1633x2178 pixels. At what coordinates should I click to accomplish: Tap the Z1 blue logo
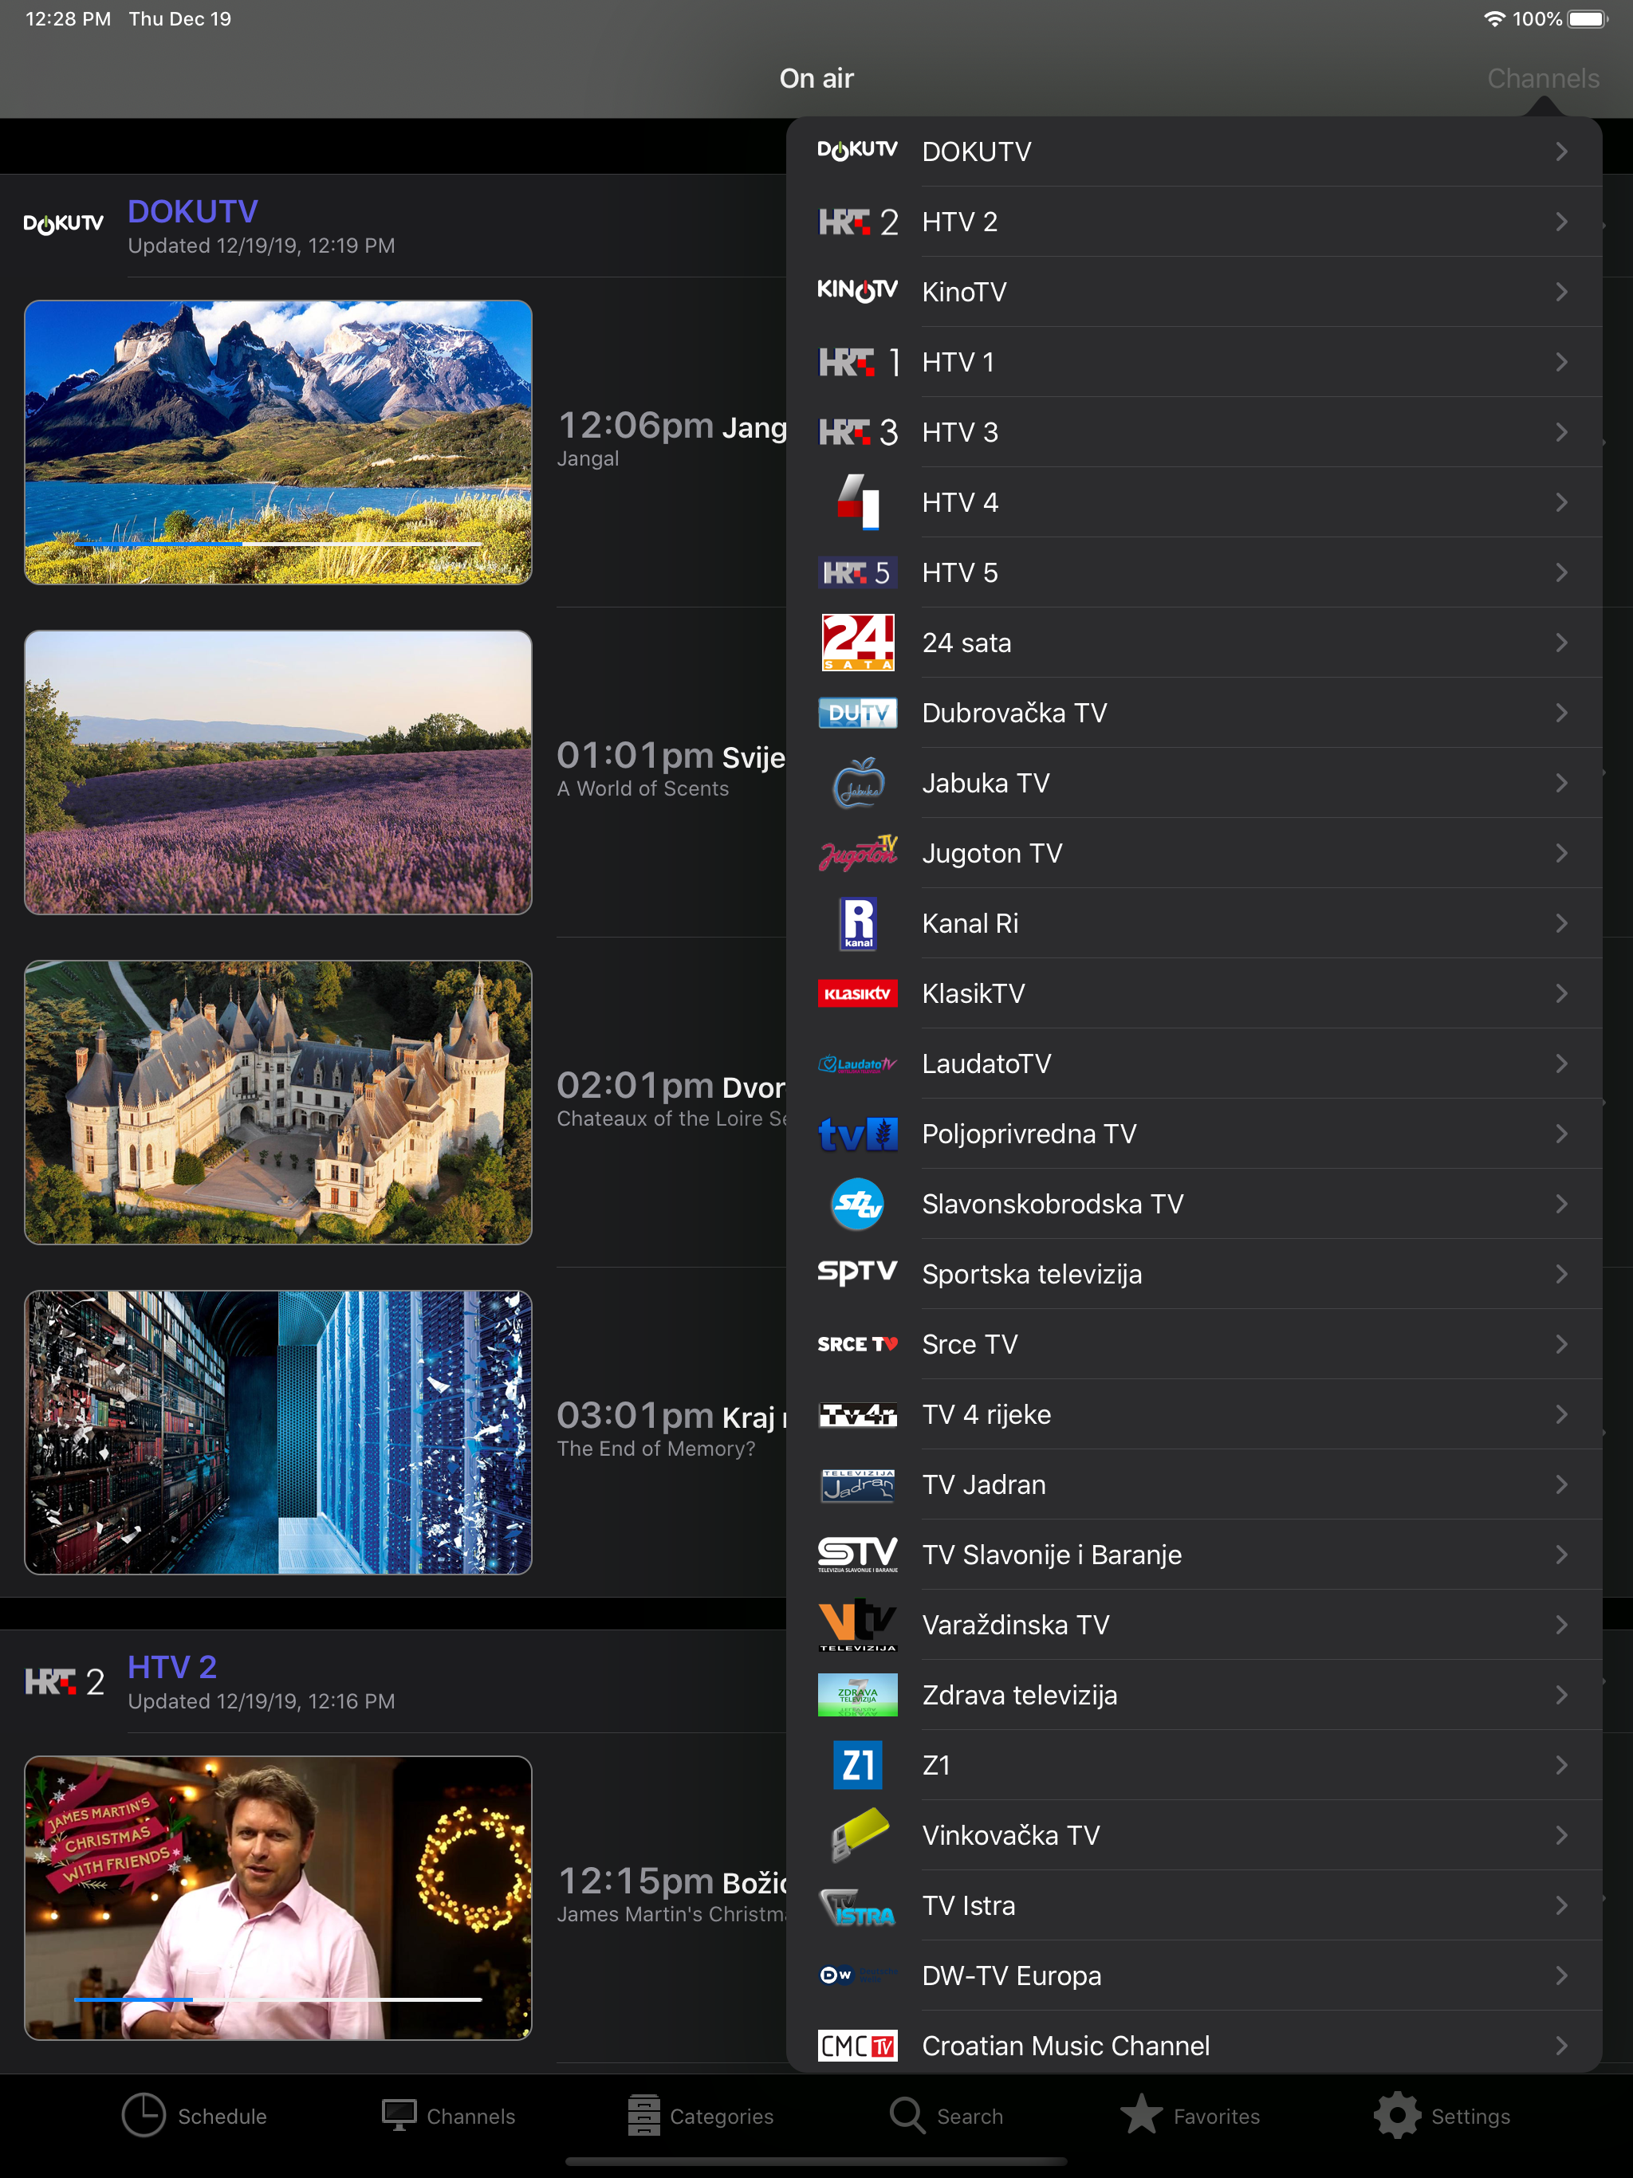pos(857,1764)
